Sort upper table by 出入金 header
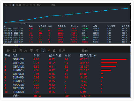134x101 pixels. pyautogui.click(x=85, y=26)
